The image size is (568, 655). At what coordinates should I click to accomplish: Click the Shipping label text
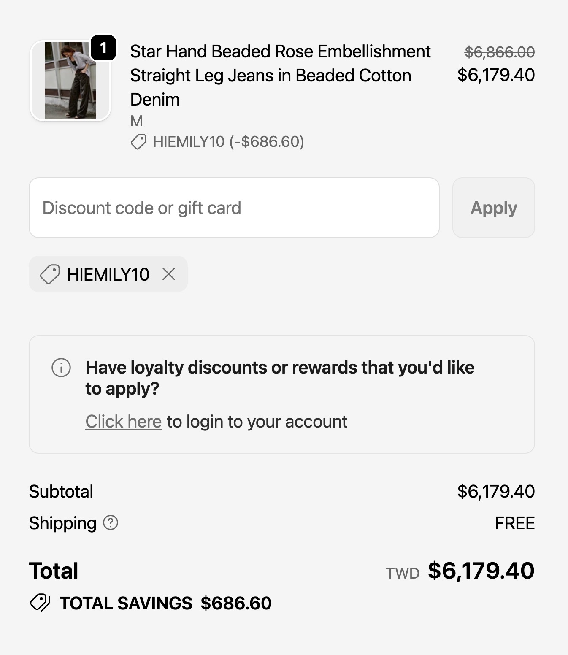pyautogui.click(x=62, y=523)
